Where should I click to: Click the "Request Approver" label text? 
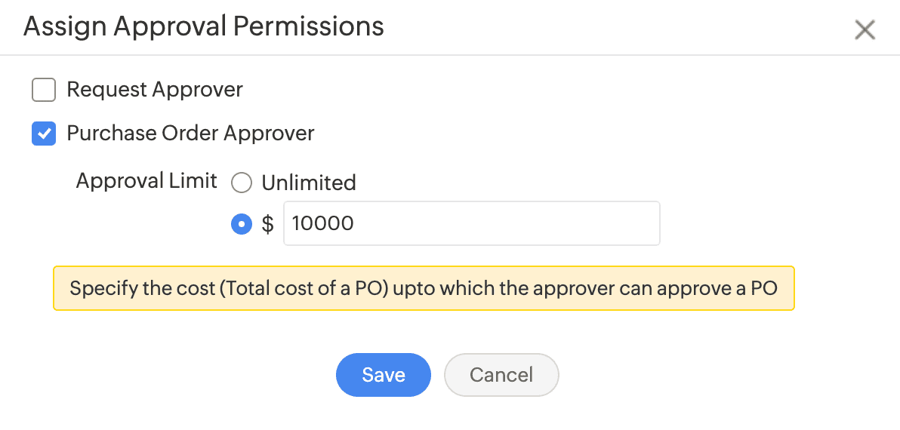(x=155, y=90)
